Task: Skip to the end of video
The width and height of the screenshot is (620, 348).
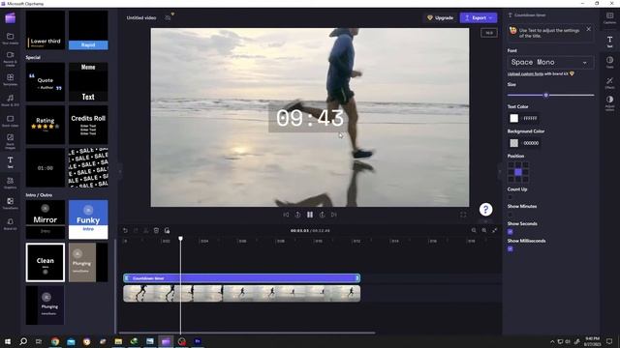Action: [x=334, y=215]
